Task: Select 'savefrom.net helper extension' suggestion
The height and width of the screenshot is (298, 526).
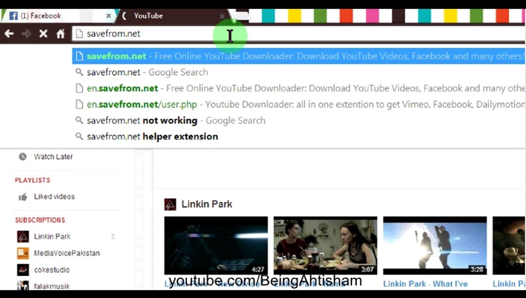Action: tap(299, 137)
